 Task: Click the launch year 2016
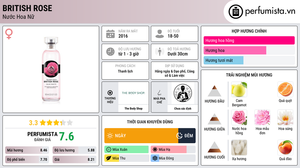(123, 36)
